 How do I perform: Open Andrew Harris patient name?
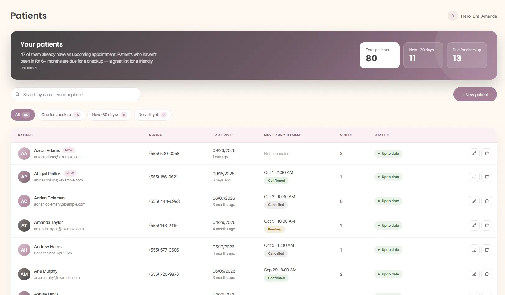(x=48, y=247)
